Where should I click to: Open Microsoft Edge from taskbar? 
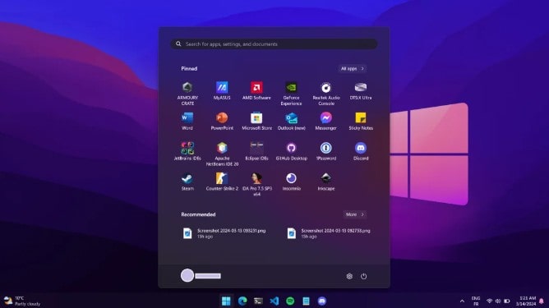[x=242, y=301]
